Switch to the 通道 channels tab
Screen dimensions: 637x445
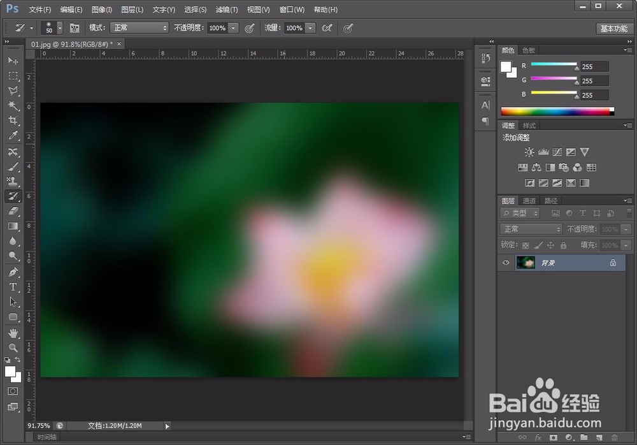click(529, 200)
